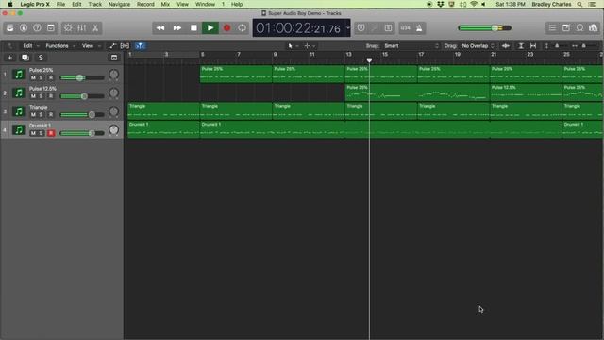Open the Navigate menu
The image size is (604, 340).
[x=119, y=4]
